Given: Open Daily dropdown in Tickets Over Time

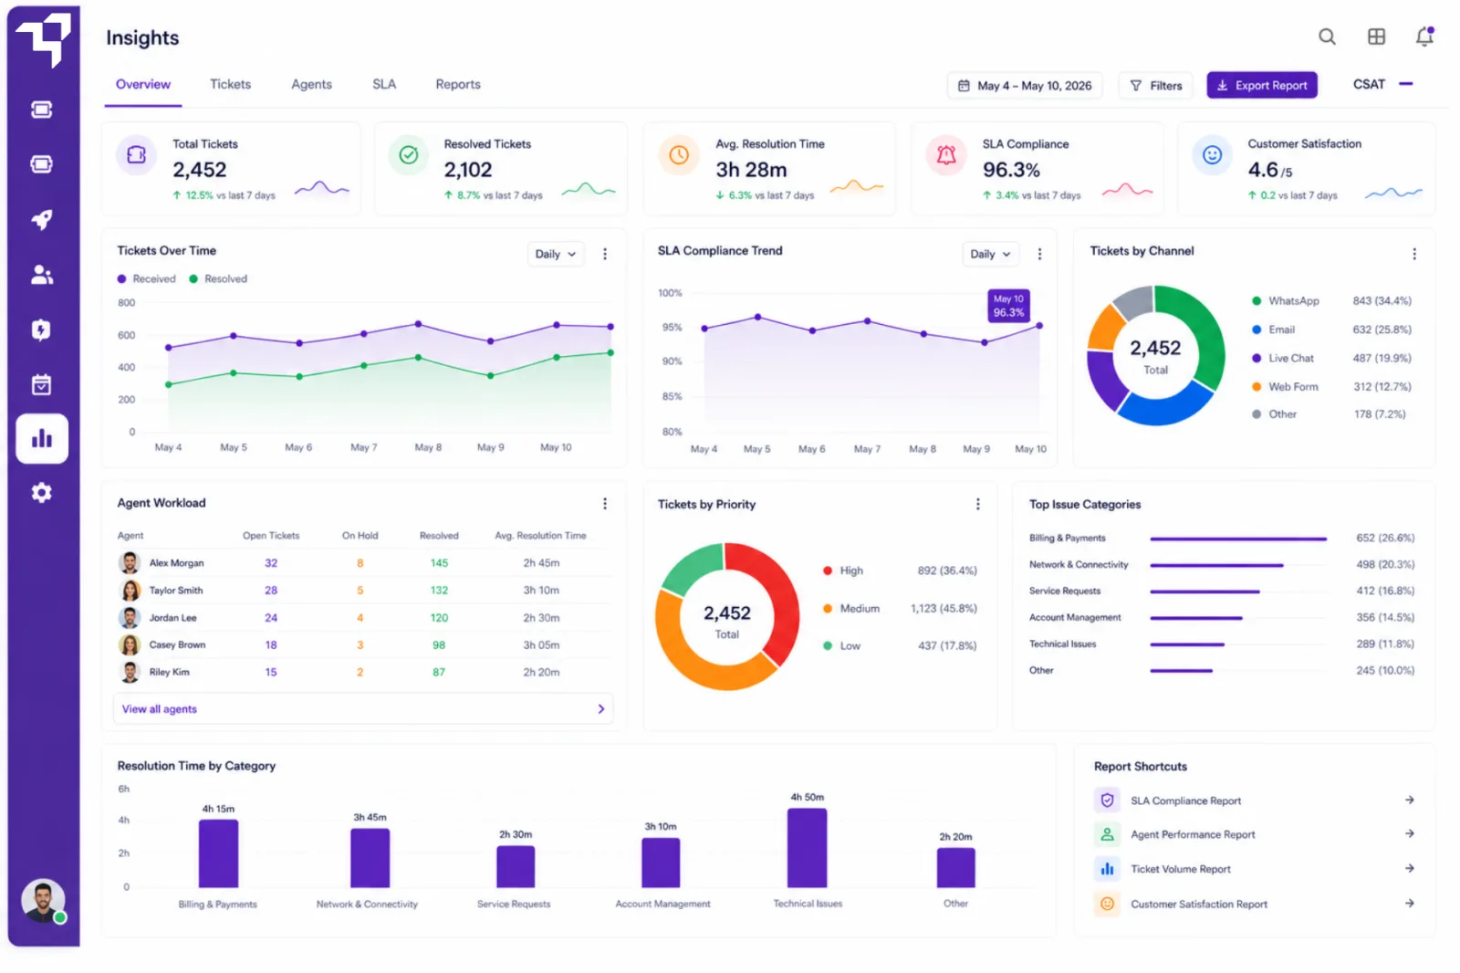Looking at the screenshot, I should click(556, 254).
